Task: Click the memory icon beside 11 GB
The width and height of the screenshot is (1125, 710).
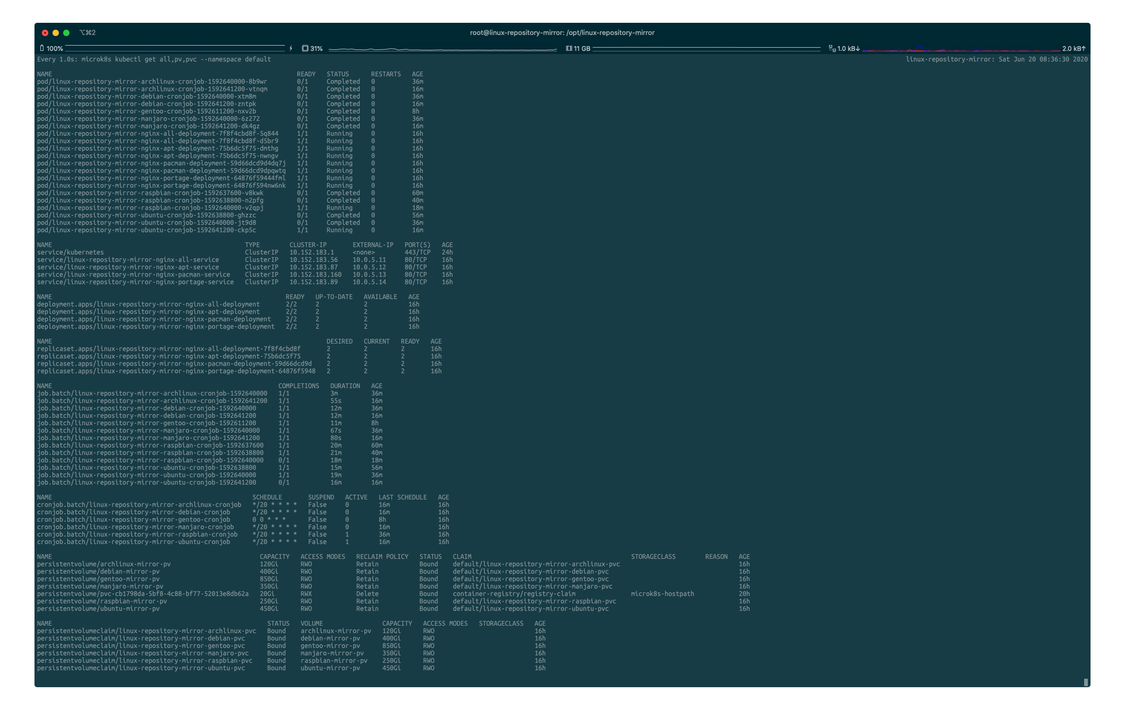Action: (x=569, y=48)
